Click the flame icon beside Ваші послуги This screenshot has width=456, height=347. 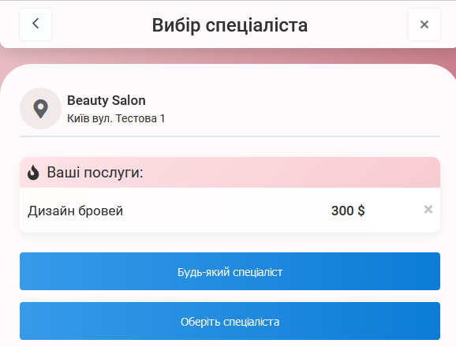[33, 173]
